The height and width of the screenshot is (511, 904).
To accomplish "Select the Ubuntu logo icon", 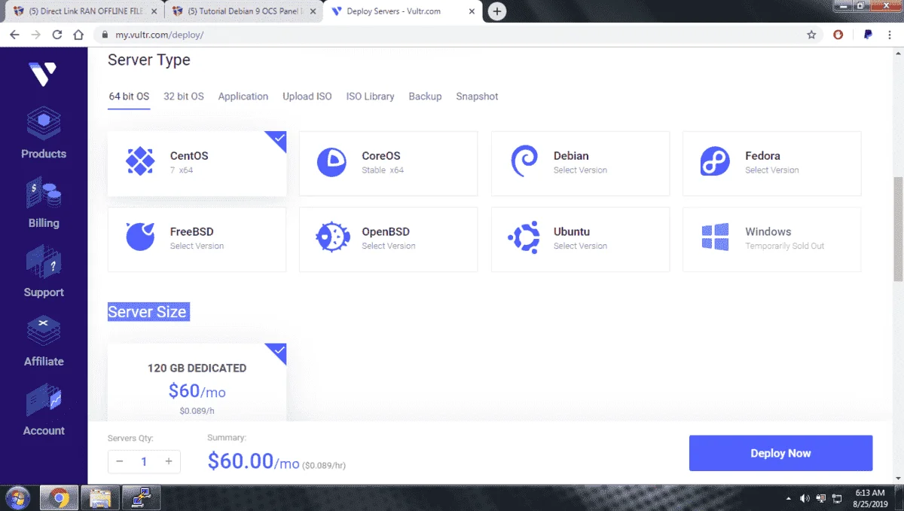I will [x=524, y=237].
